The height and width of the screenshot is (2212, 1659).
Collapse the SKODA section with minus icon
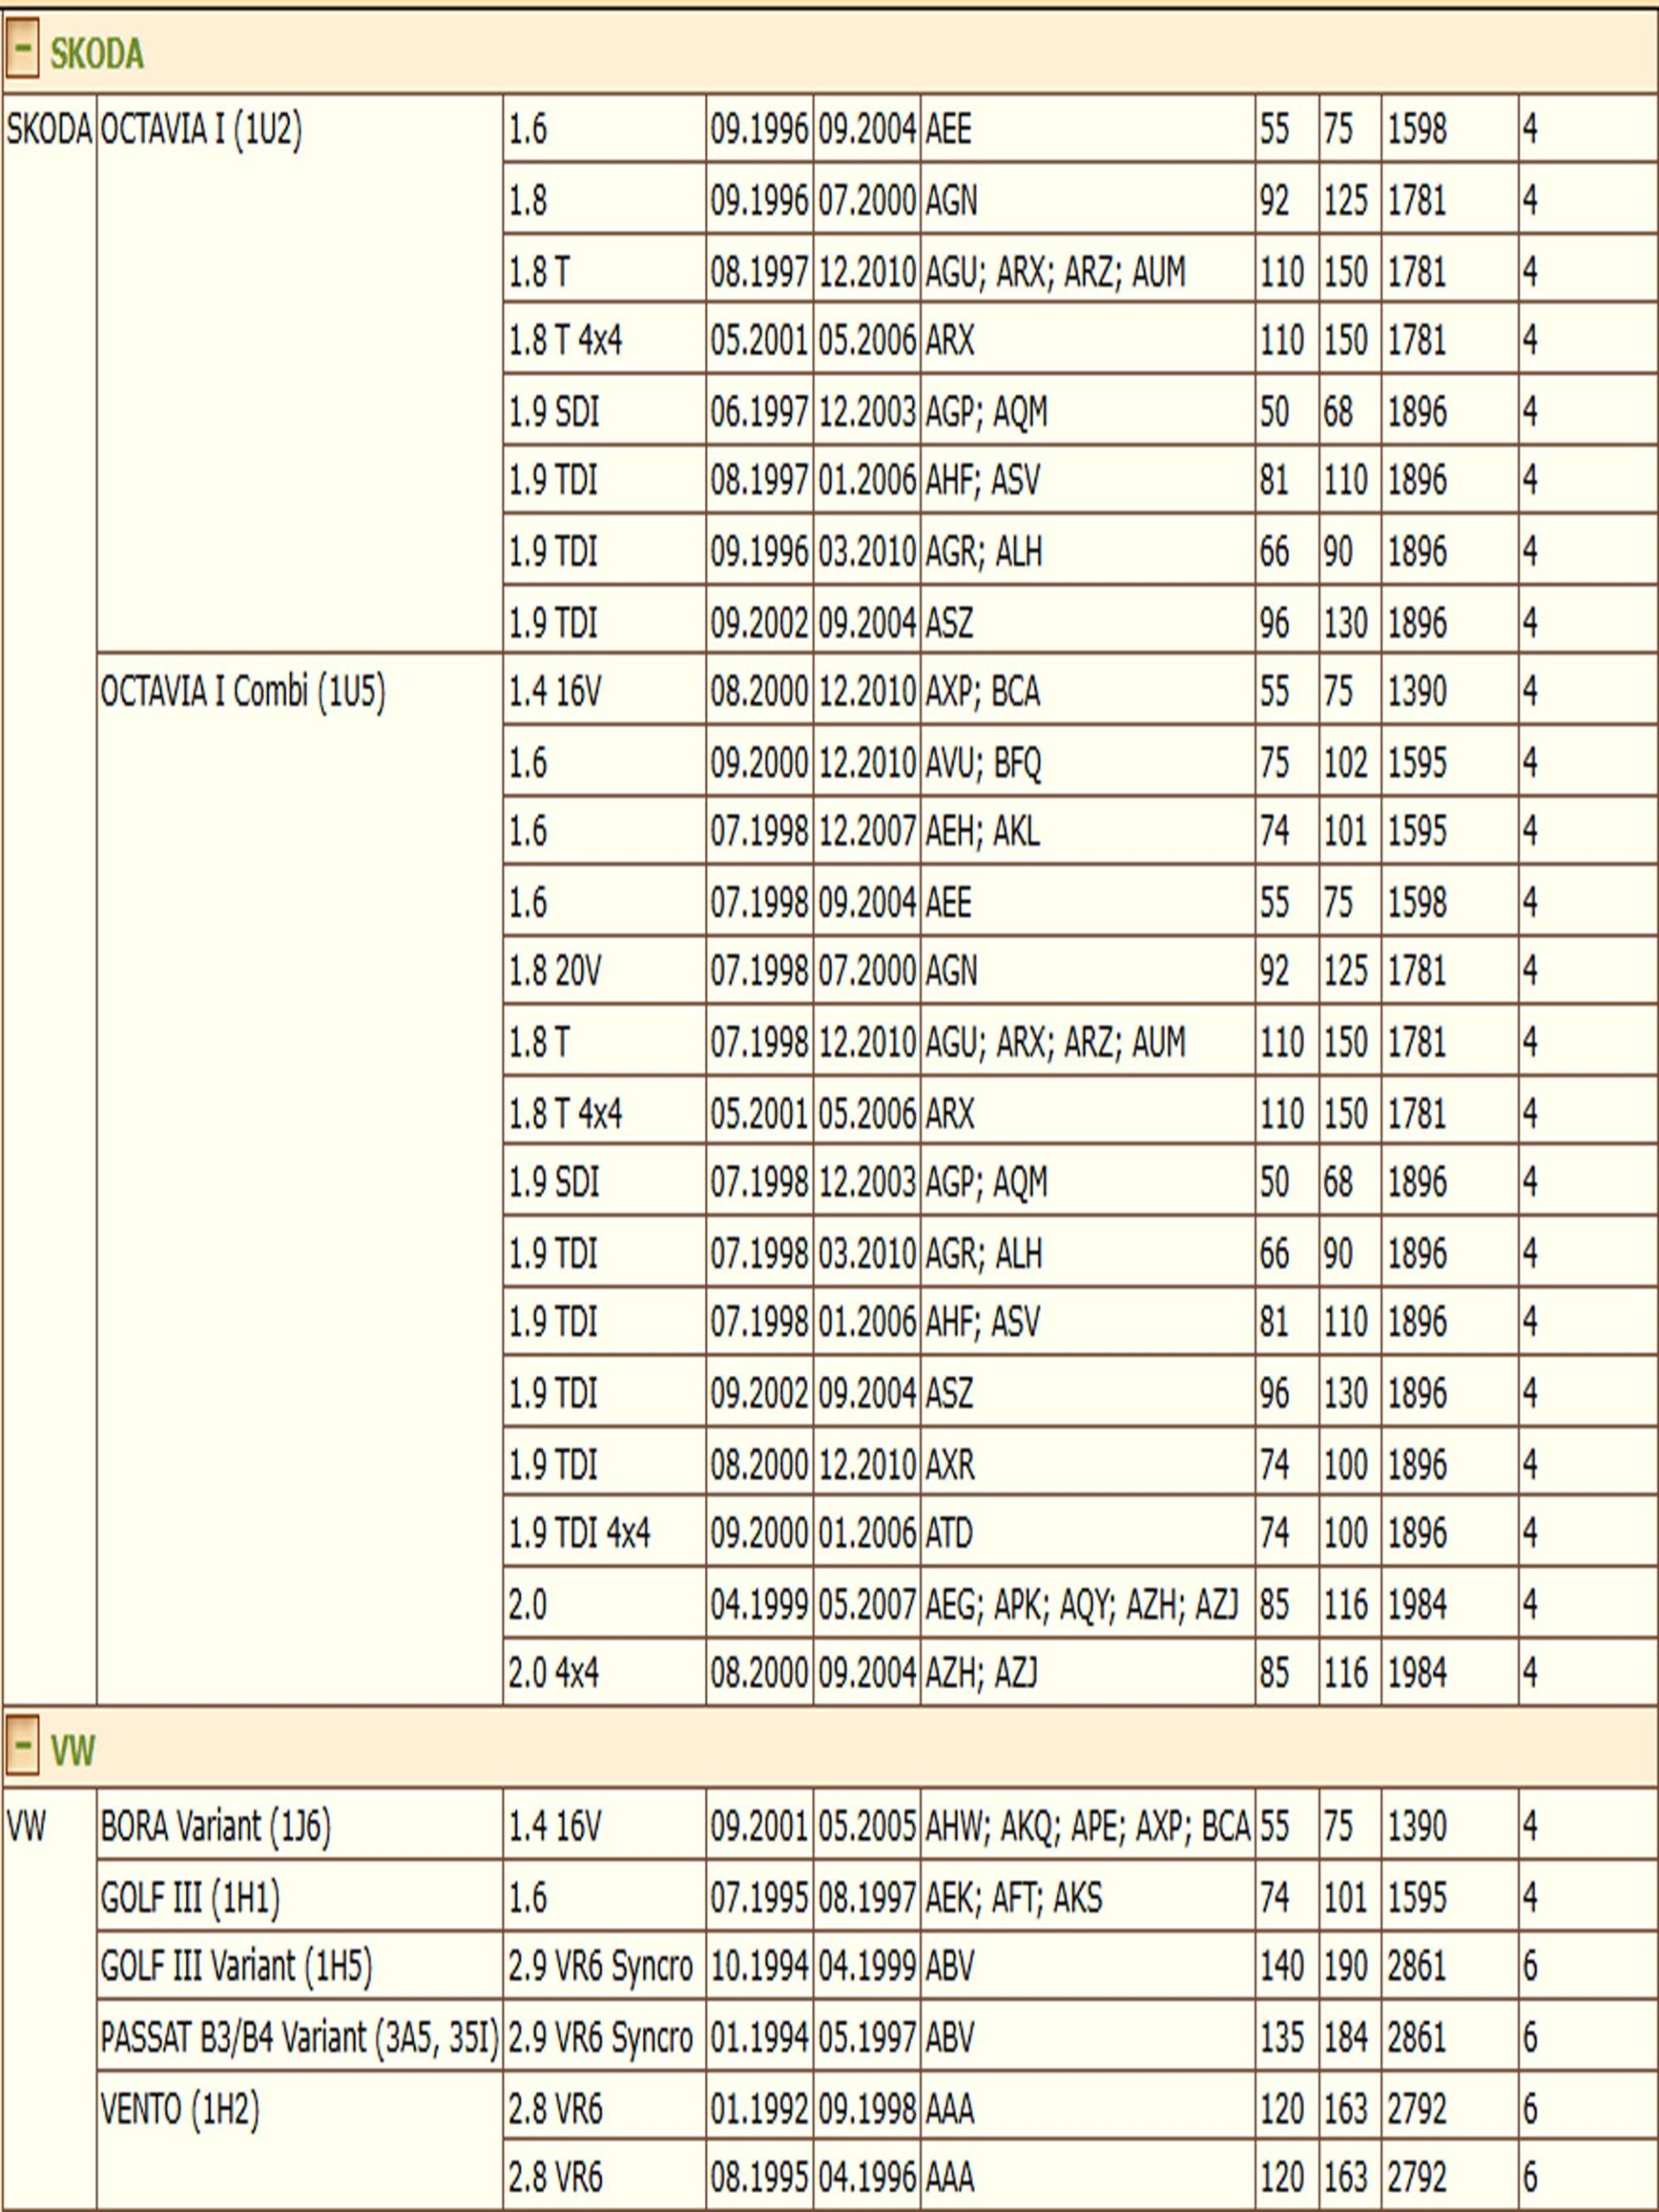tap(22, 49)
